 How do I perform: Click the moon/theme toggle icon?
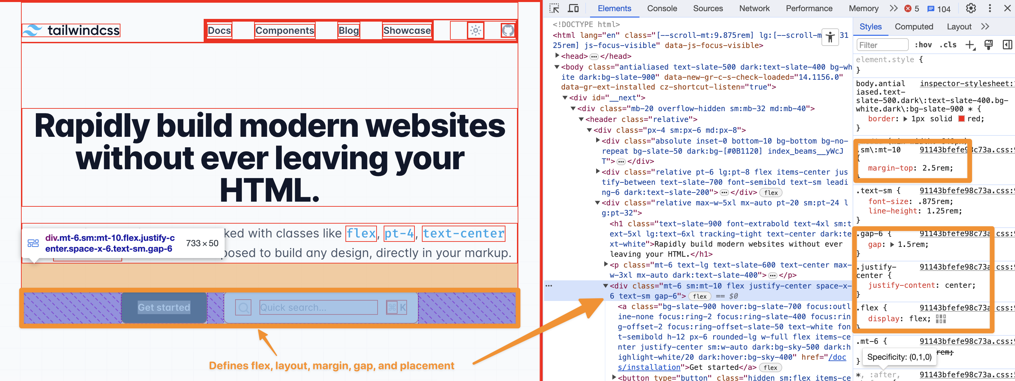(x=475, y=30)
